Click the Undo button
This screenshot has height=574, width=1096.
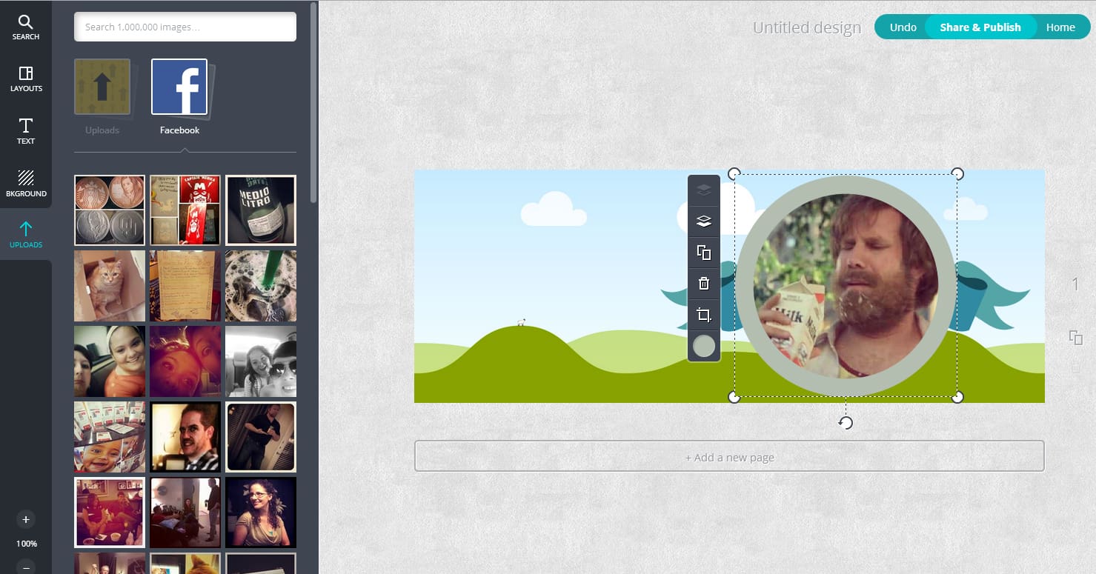pos(903,27)
